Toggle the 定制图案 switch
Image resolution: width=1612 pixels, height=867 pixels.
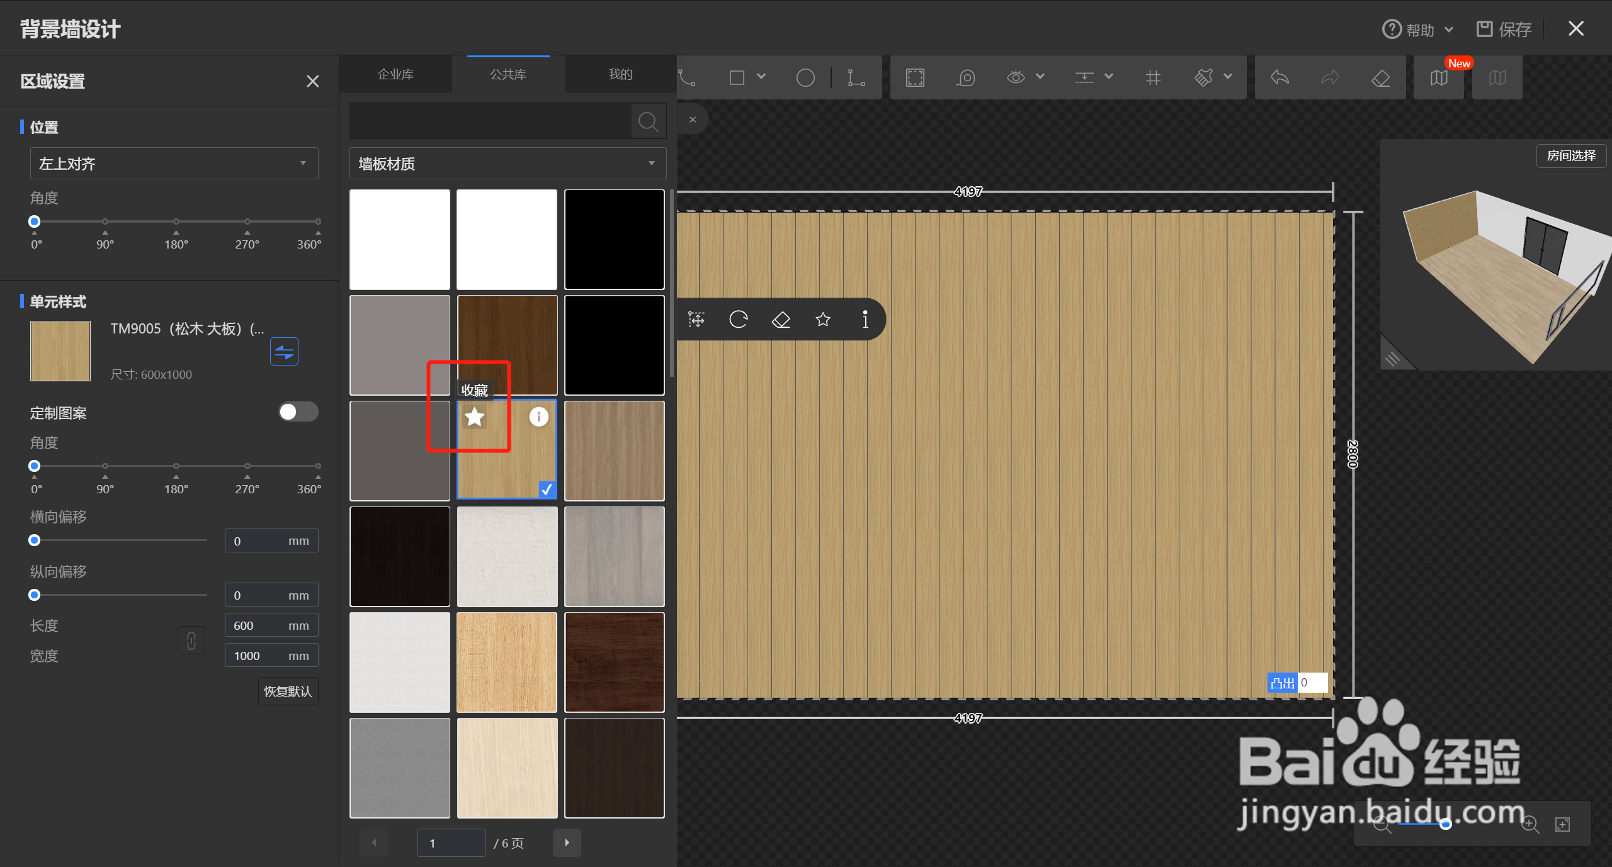click(298, 412)
